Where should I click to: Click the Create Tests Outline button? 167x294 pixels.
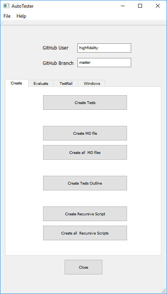[85, 183]
